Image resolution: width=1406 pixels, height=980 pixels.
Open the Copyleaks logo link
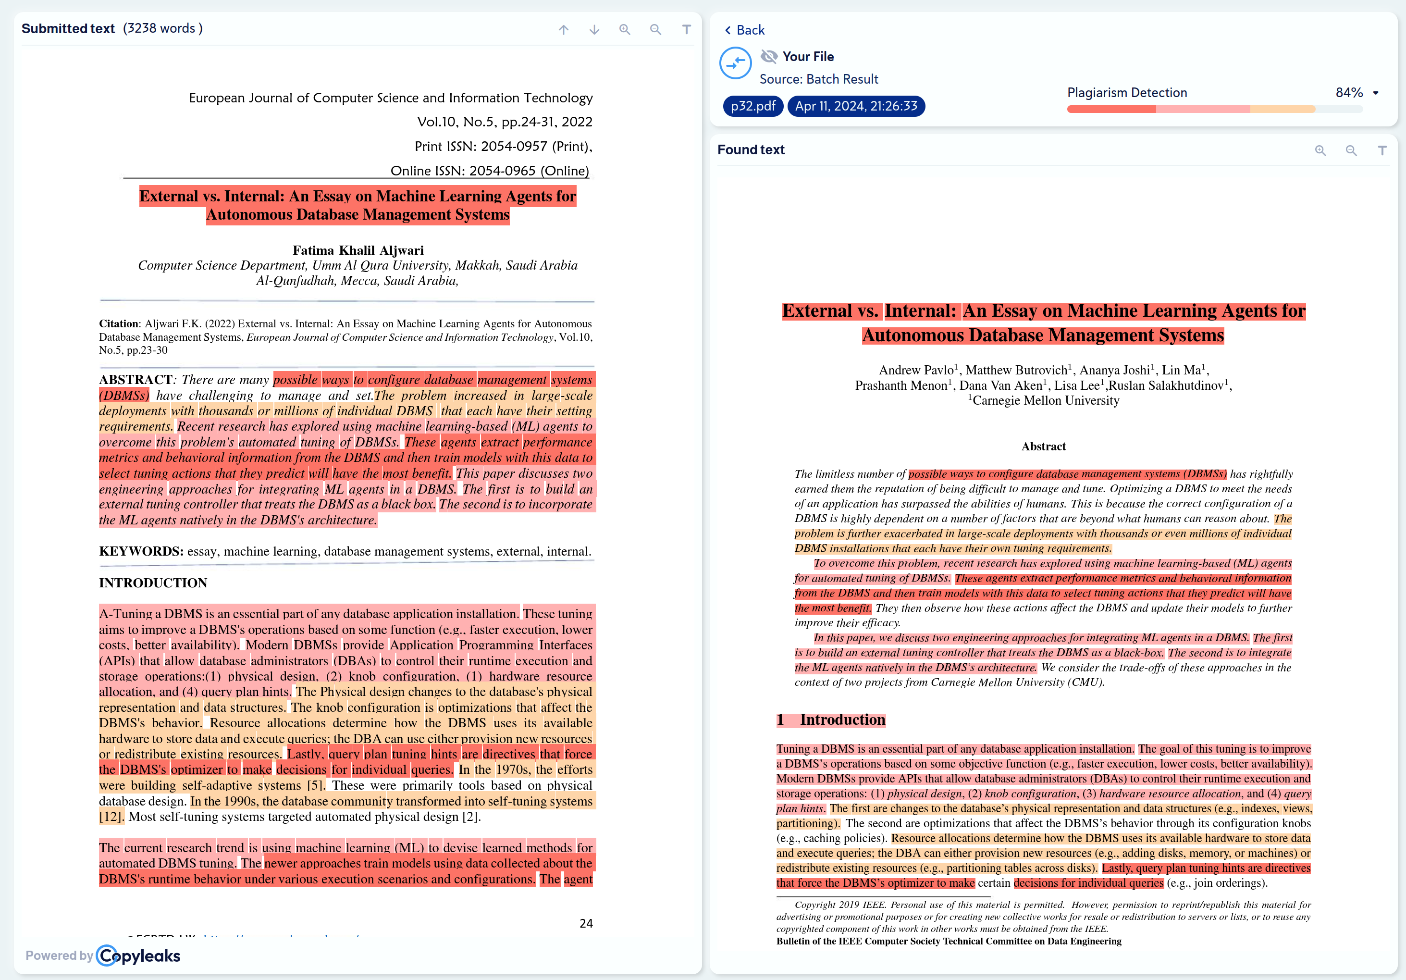pos(139,955)
